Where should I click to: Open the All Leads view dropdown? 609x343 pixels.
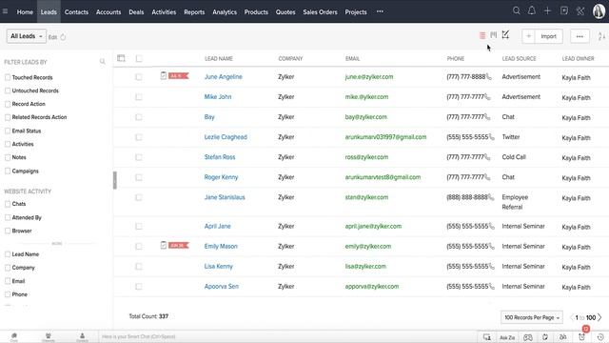coord(27,36)
